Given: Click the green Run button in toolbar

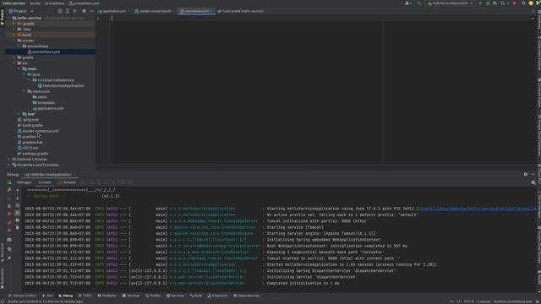Looking at the screenshot, I should click(x=480, y=3).
